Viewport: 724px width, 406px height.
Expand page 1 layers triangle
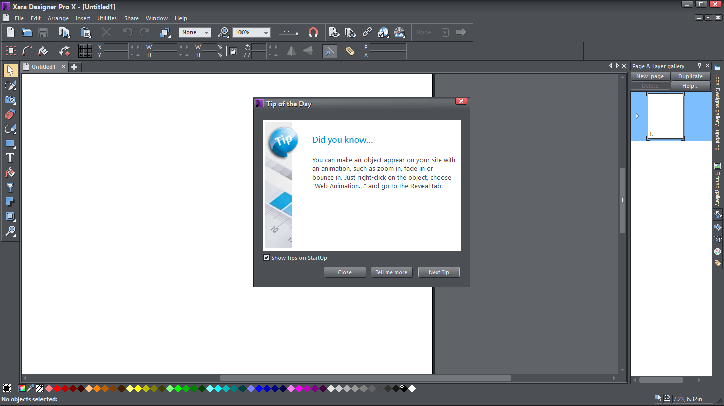point(637,116)
